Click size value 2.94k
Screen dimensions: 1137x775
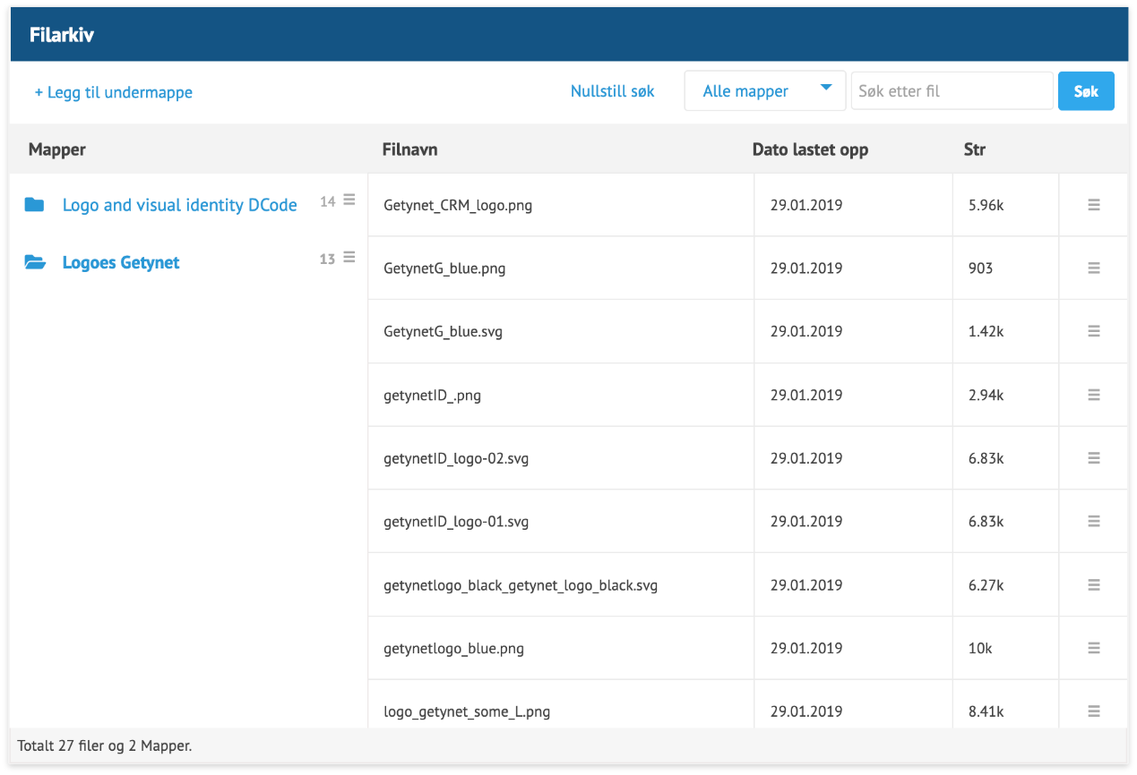[x=986, y=395]
